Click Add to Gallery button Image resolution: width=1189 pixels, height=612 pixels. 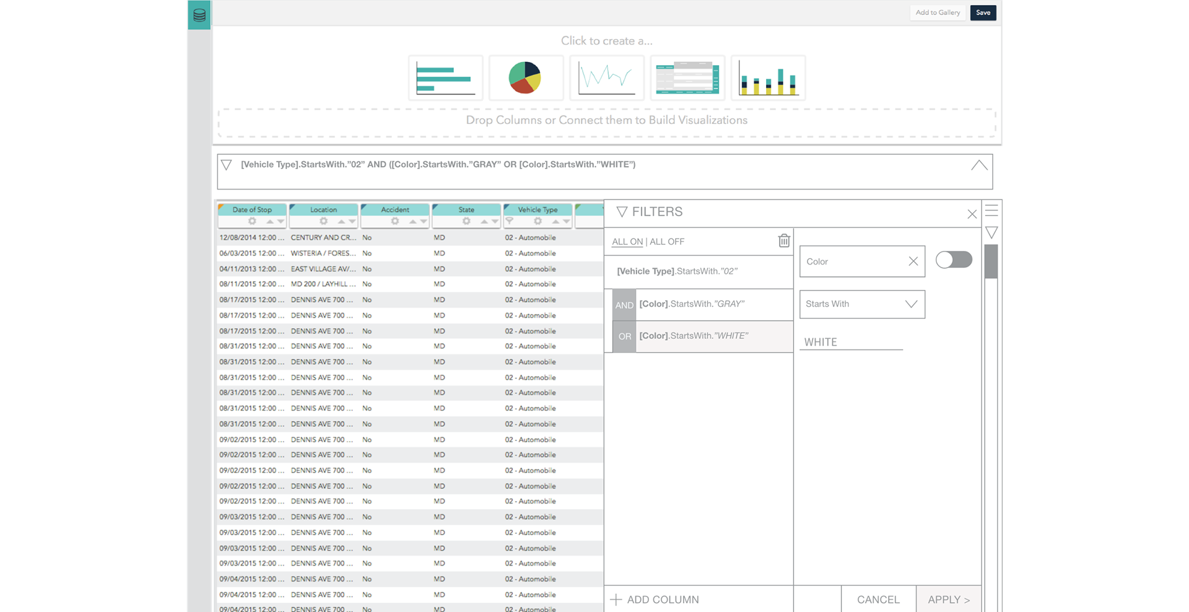pyautogui.click(x=938, y=12)
